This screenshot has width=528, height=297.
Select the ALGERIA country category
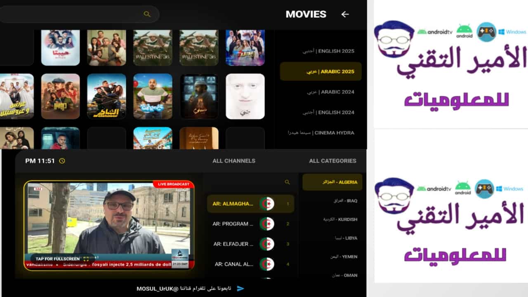(x=332, y=182)
